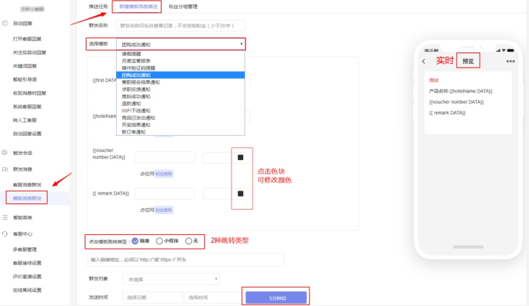Select the 小程序 jump type radio

click(159, 241)
